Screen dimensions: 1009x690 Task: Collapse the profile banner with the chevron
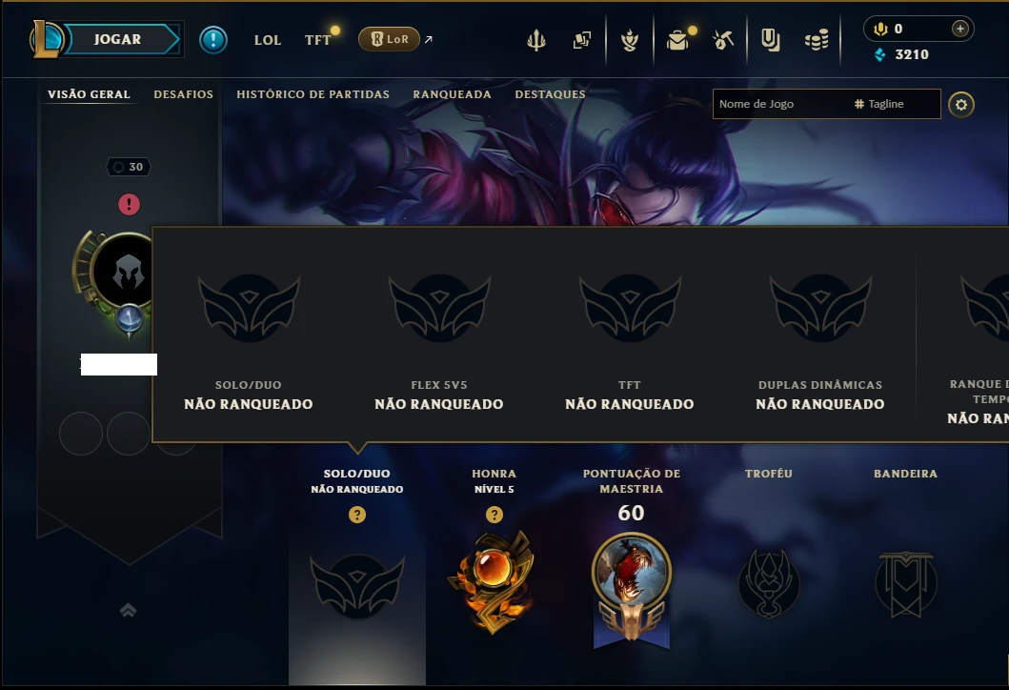128,610
